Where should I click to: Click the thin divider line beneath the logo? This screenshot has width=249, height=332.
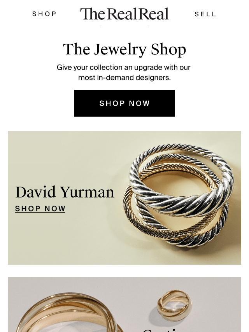point(124,27)
